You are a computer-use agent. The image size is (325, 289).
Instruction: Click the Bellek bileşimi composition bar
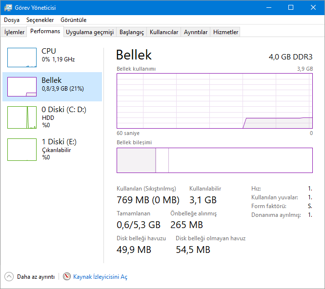(x=215, y=160)
